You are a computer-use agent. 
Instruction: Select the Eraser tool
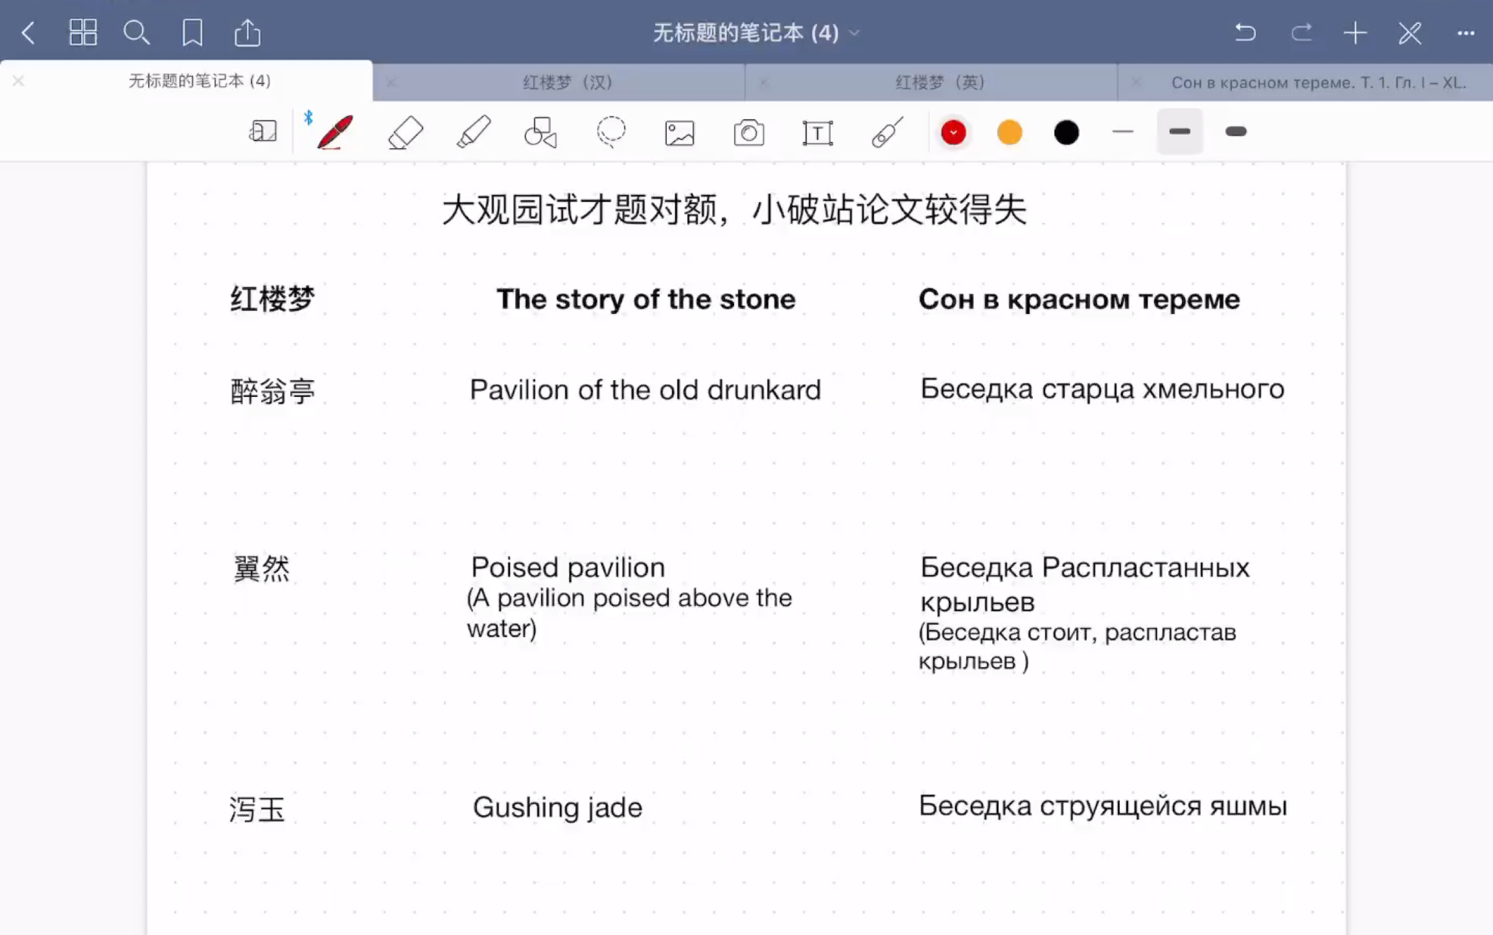coord(405,132)
